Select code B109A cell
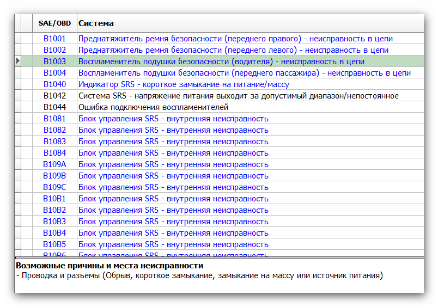The width and height of the screenshot is (438, 307). click(x=54, y=164)
